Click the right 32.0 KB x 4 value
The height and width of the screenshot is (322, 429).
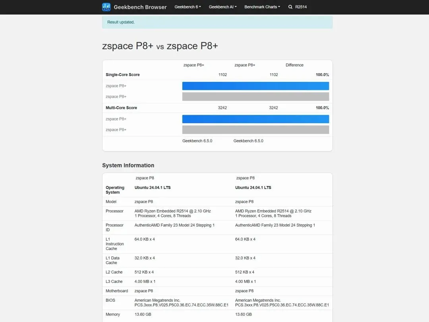point(245,258)
